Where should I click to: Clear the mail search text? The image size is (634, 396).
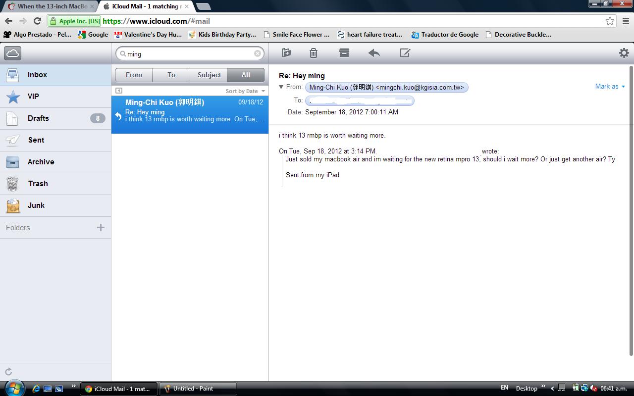(258, 53)
